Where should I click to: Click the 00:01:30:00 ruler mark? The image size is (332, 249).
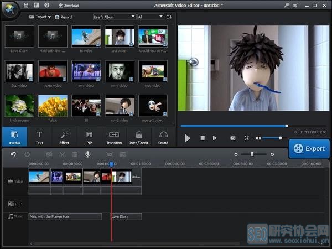141,164
